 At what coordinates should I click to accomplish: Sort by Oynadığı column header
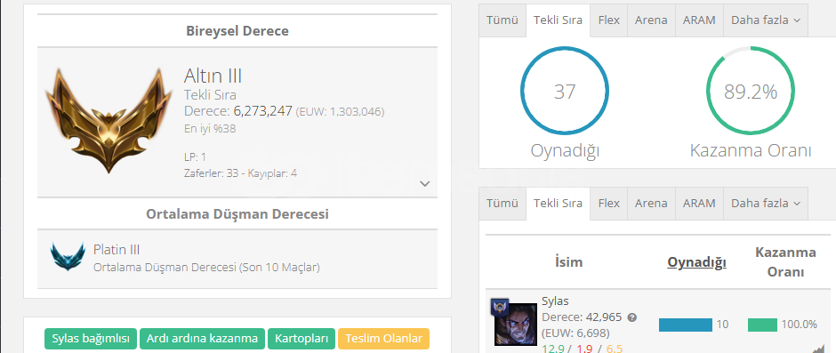click(697, 262)
